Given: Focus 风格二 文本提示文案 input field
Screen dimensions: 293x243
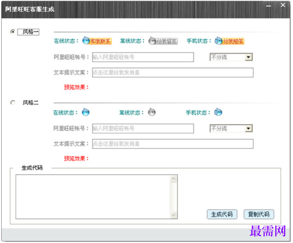Looking at the screenshot, I should click(173, 144).
